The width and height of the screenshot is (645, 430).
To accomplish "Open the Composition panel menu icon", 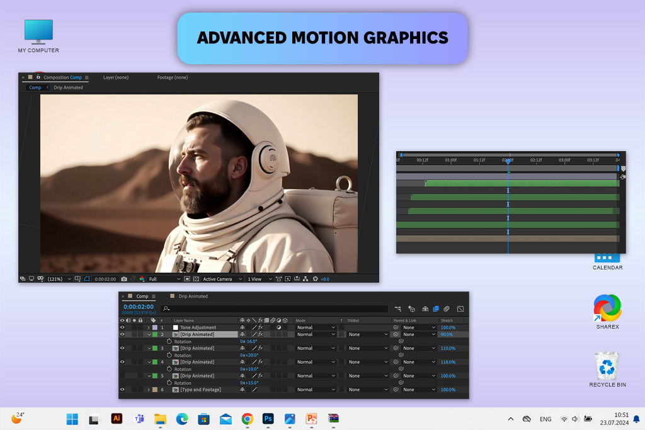I will (86, 77).
